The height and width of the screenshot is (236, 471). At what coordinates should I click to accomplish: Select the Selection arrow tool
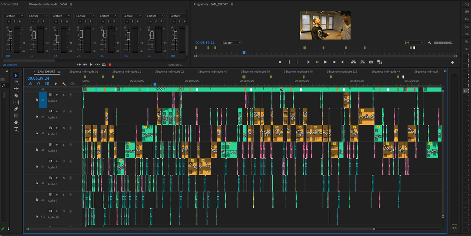(x=16, y=75)
